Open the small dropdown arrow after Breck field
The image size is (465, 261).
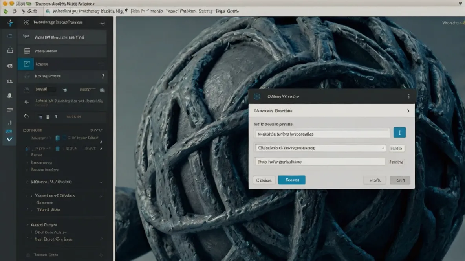coord(65,90)
